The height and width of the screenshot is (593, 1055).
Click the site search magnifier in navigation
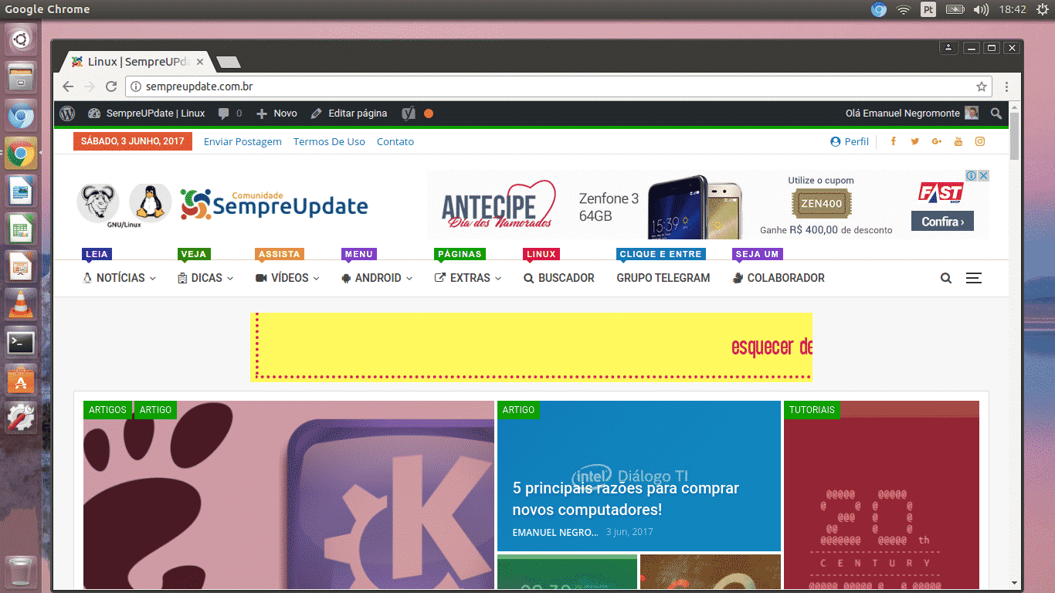(x=946, y=278)
